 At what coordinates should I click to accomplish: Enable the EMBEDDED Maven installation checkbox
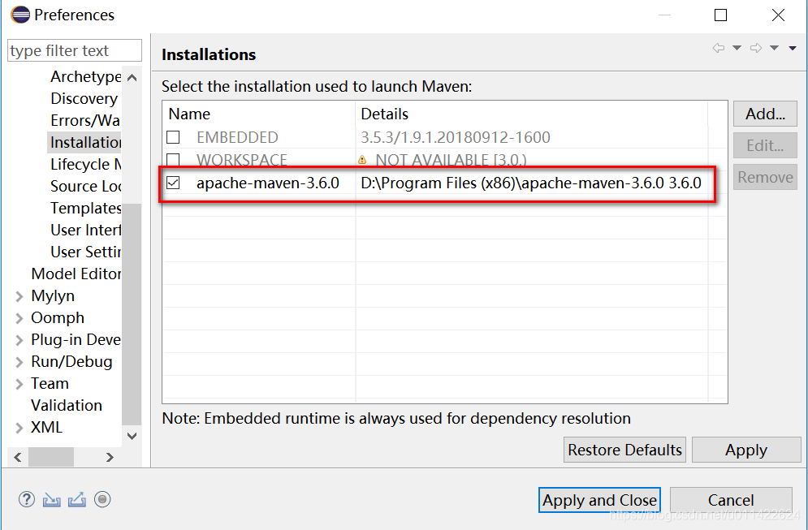coord(173,137)
